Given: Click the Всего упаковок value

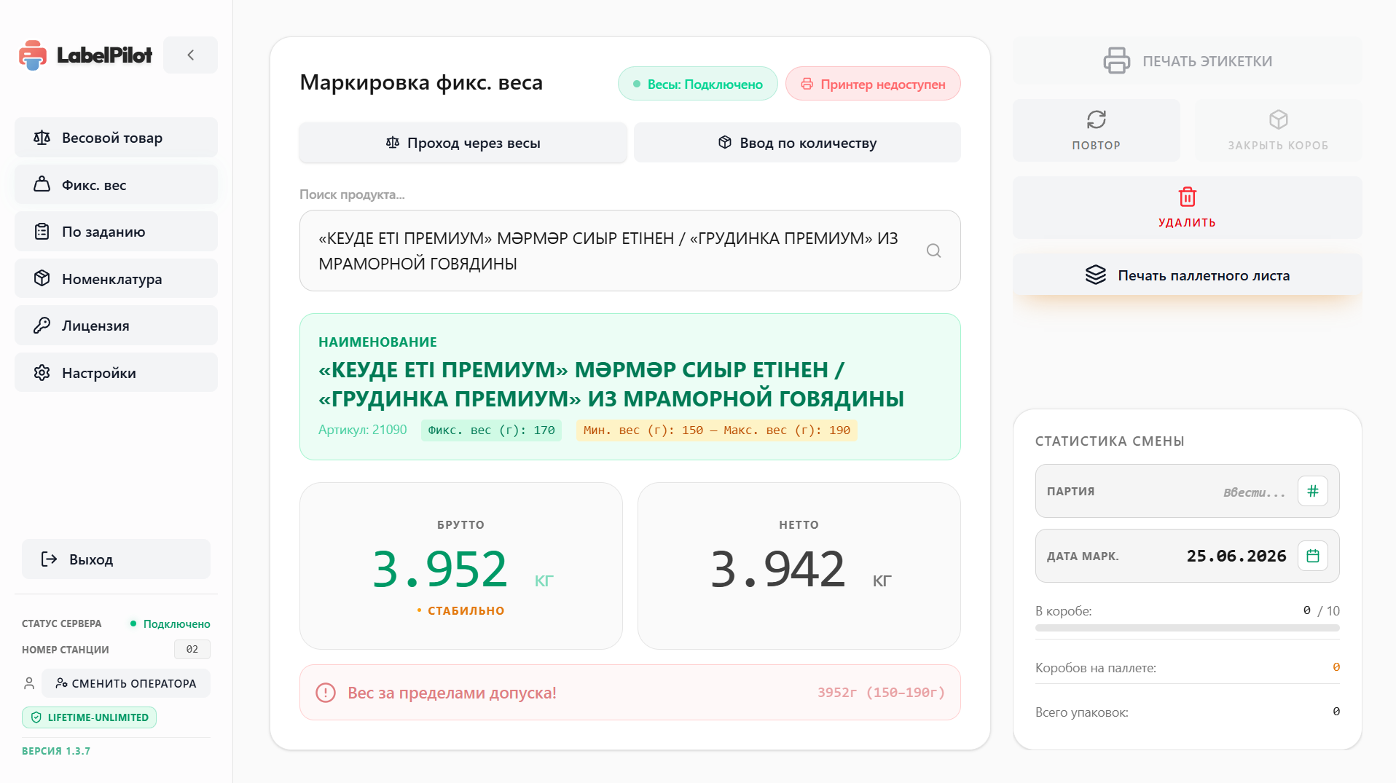Looking at the screenshot, I should [x=1336, y=712].
